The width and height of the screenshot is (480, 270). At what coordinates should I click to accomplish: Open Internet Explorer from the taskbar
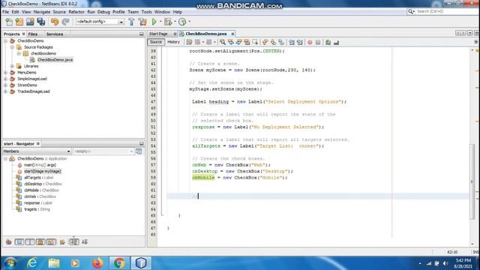(x=31, y=263)
